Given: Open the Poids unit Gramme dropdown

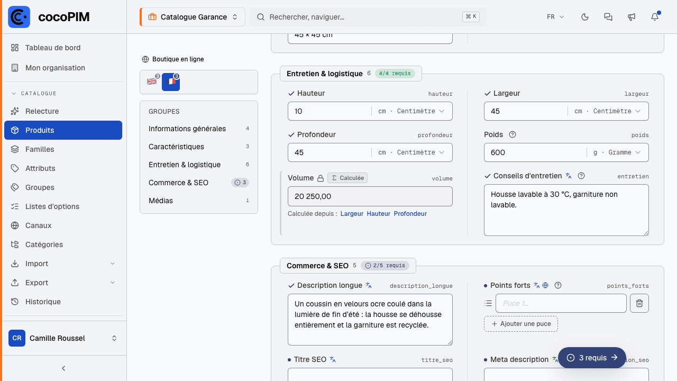Looking at the screenshot, I should 617,152.
